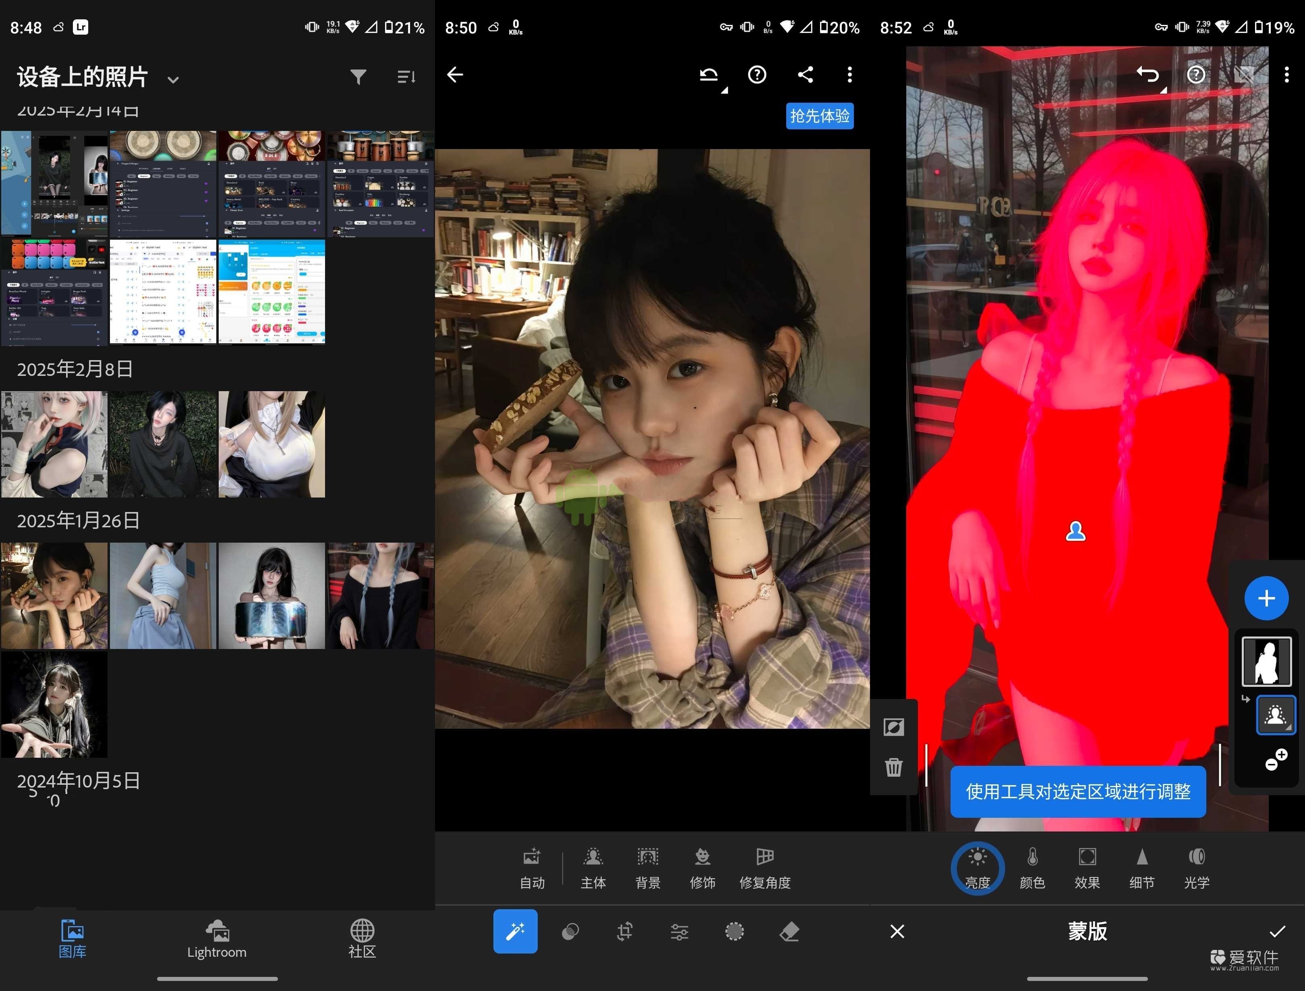Open the edit sliders panel icon

[679, 931]
